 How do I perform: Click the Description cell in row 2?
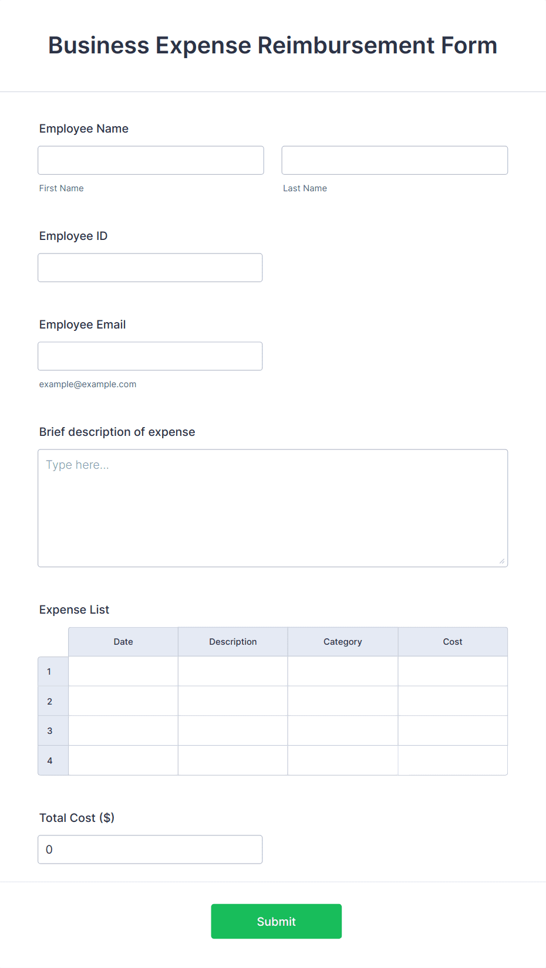tap(232, 700)
